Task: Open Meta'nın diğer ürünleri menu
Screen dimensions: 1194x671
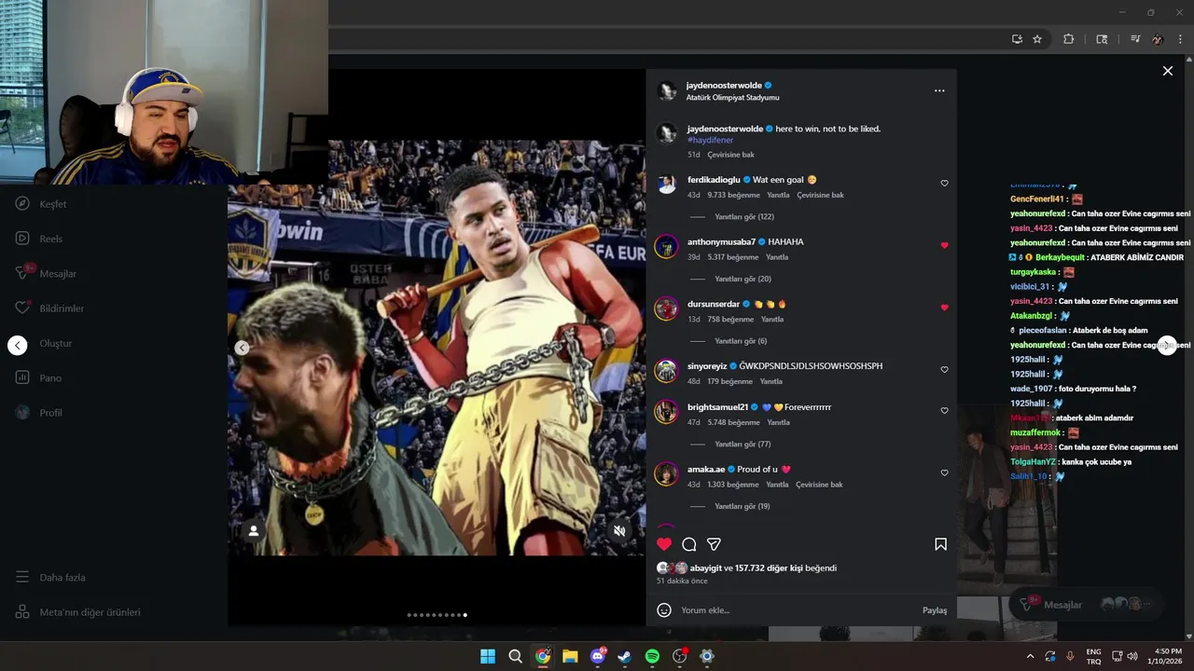Action: (77, 612)
